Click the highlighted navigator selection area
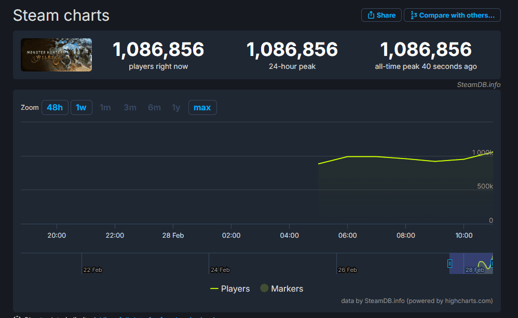This screenshot has height=318, width=518. click(471, 263)
